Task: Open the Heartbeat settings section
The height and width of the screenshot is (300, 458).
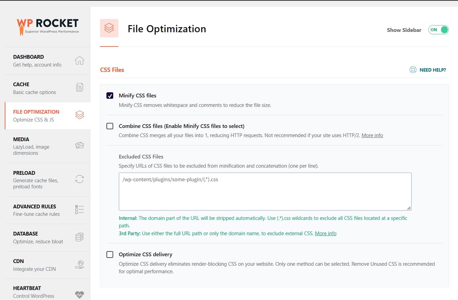Action: 48,289
